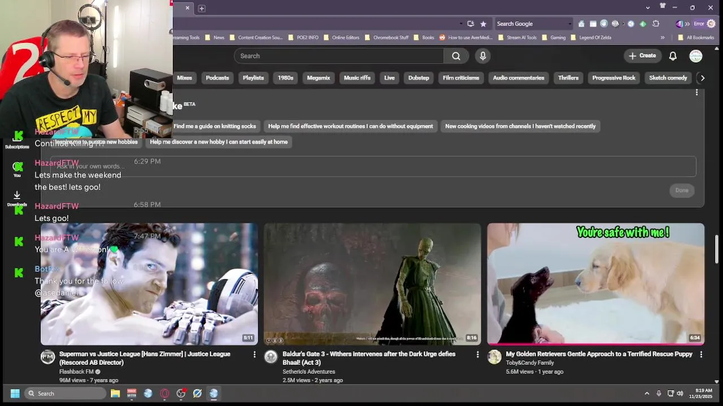Viewport: 723px width, 406px height.
Task: Open the Setherio's Adventures channel link
Action: point(309,372)
